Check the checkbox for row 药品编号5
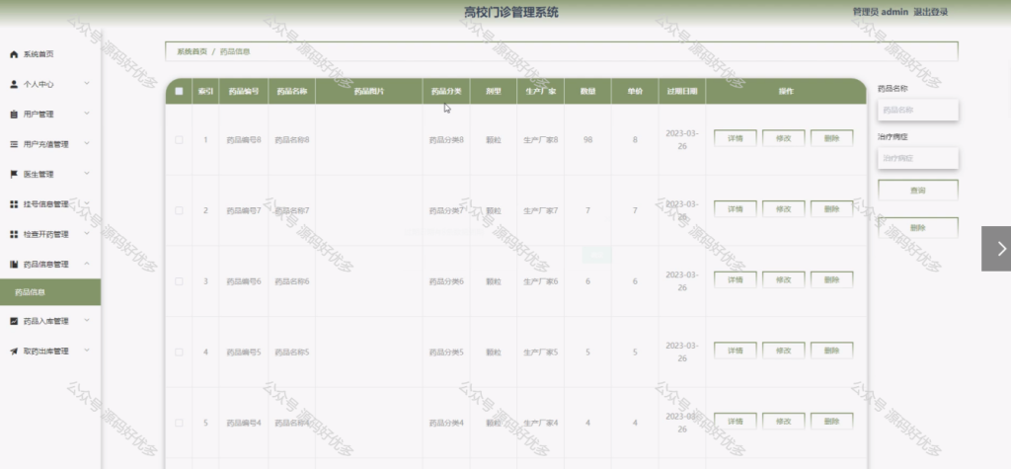The width and height of the screenshot is (1011, 469). [x=180, y=352]
